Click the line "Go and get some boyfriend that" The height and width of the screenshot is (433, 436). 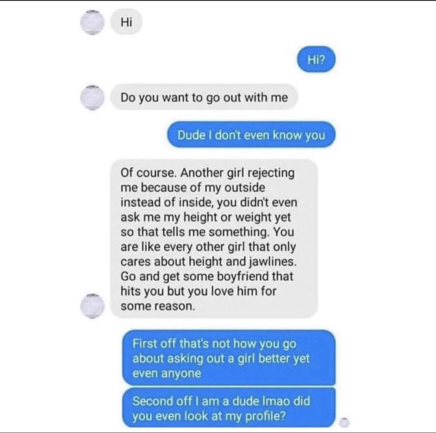[x=207, y=277]
